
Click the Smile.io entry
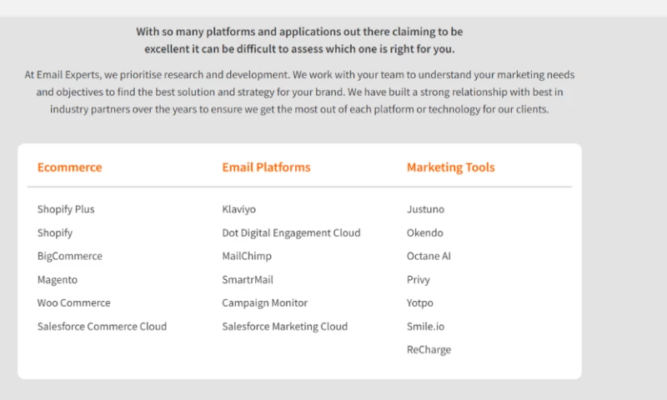(x=425, y=327)
